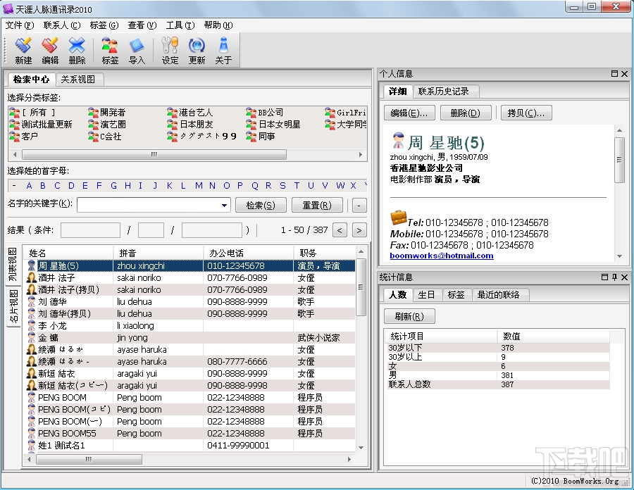Click the 关于 (About) toolbar icon
This screenshot has width=634, height=490.
pos(223,51)
